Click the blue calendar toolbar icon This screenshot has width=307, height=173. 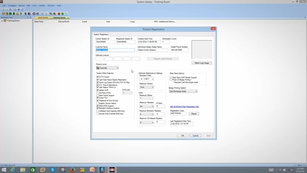(x=37, y=14)
